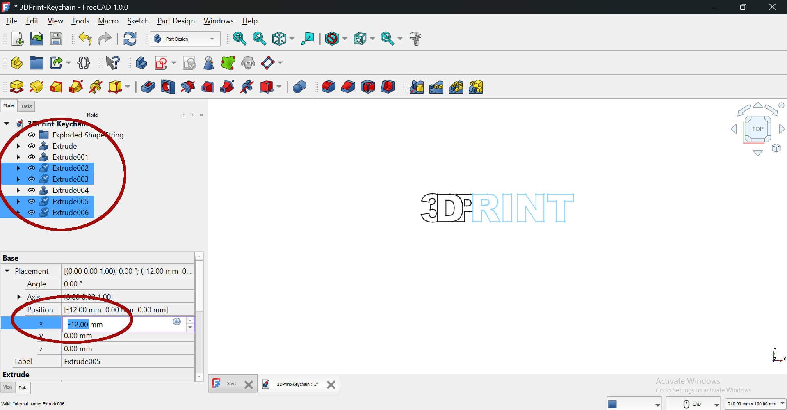This screenshot has height=410, width=787.
Task: Open the Part Design menu
Action: (x=176, y=21)
